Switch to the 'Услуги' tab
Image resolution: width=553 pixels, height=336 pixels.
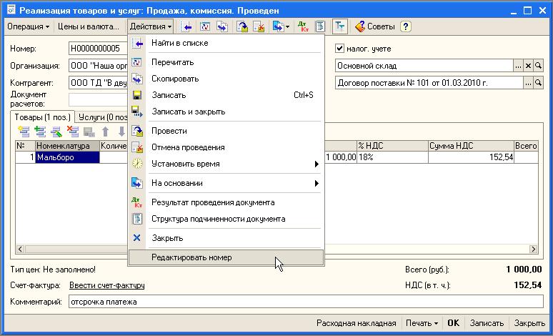102,117
